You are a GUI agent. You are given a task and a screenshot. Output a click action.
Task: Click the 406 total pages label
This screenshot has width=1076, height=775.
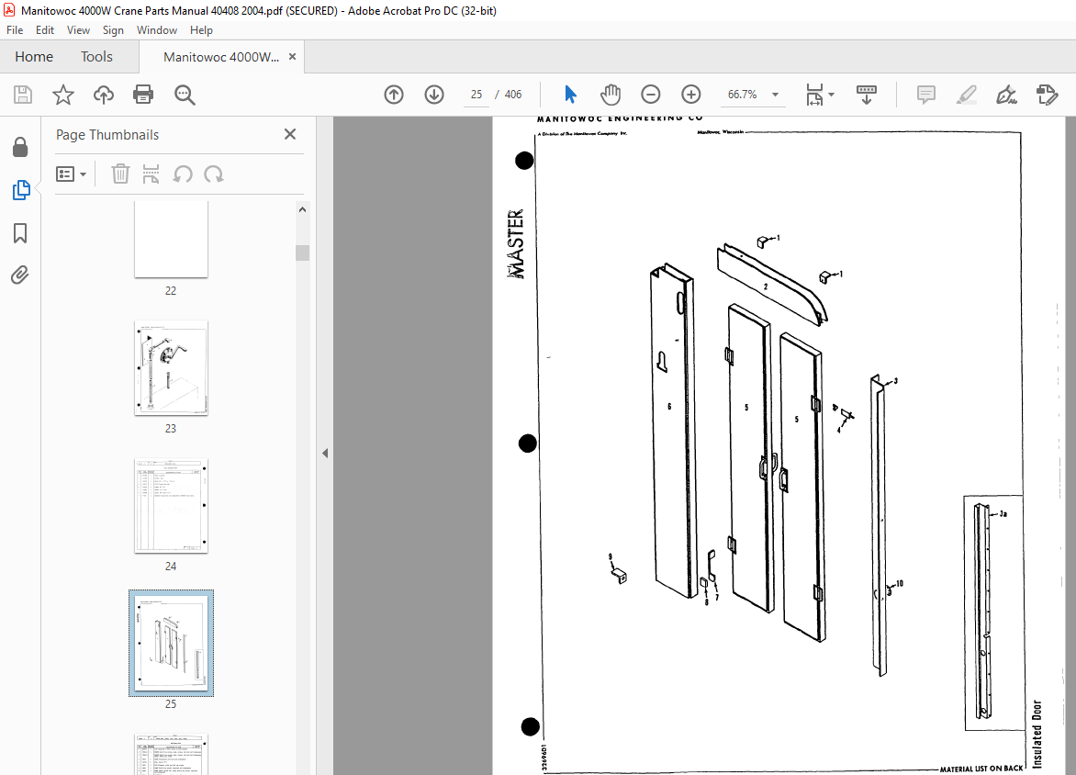pos(513,95)
